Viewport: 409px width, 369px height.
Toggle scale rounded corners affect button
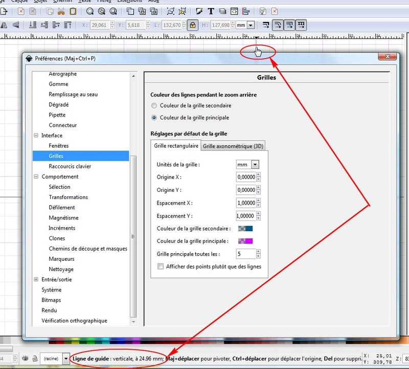(x=278, y=25)
